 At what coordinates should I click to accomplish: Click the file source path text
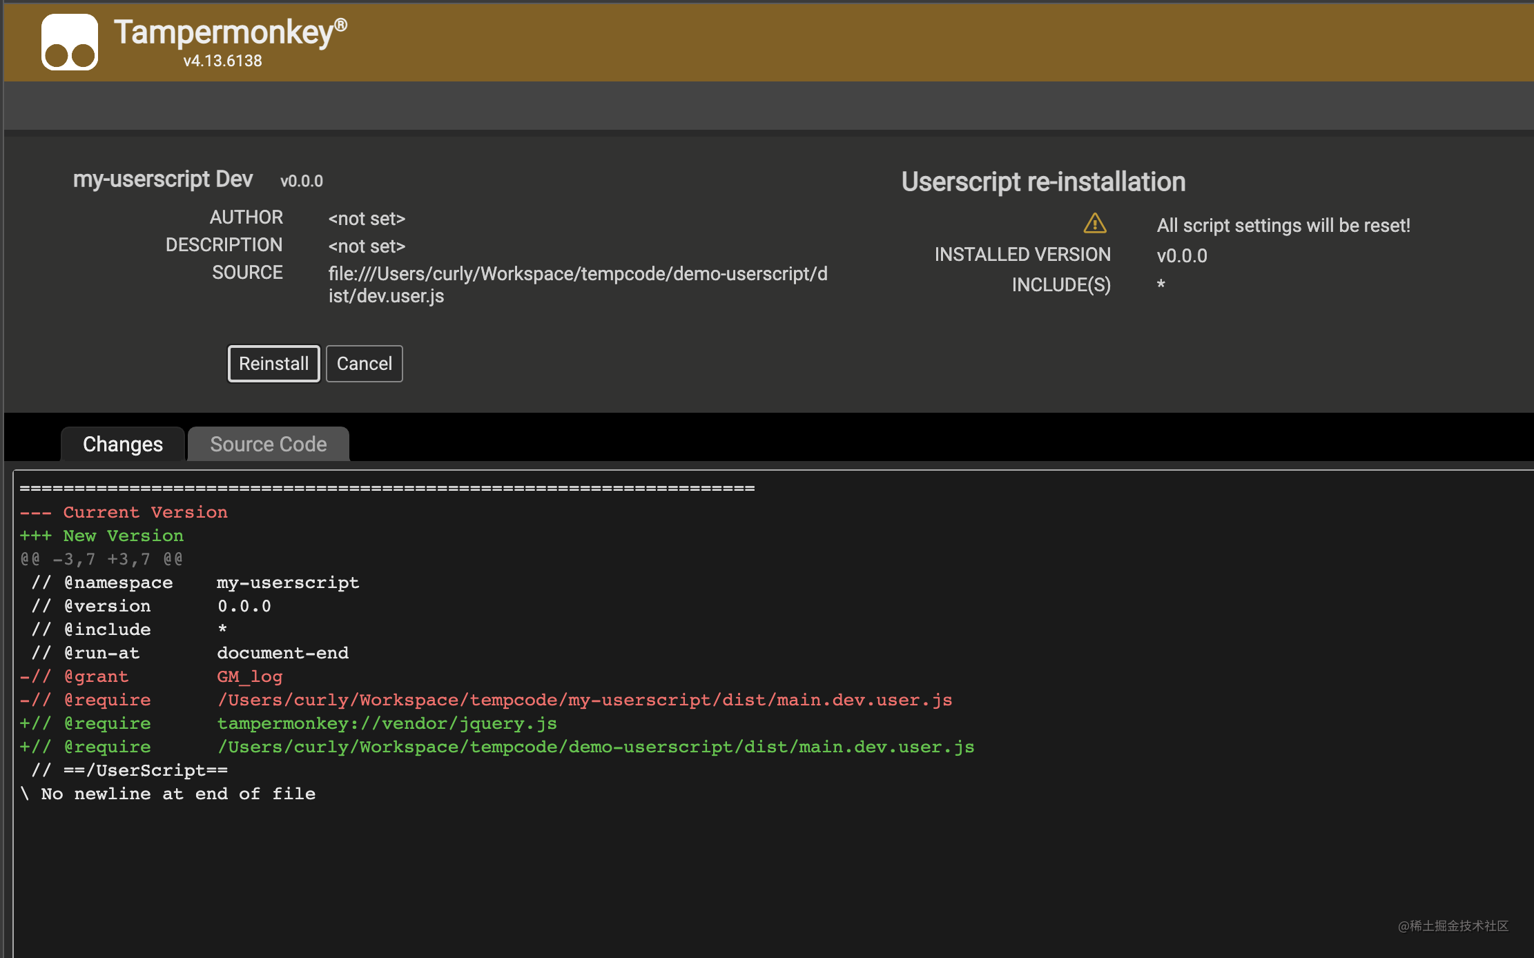[x=577, y=284]
